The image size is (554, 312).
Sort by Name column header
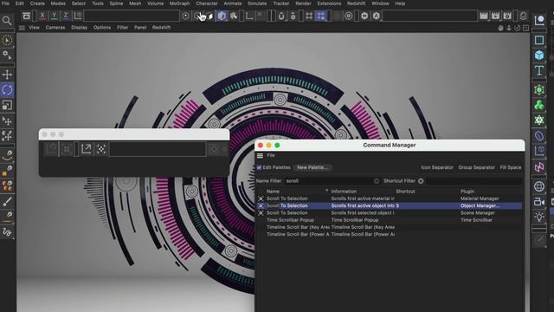click(x=274, y=192)
